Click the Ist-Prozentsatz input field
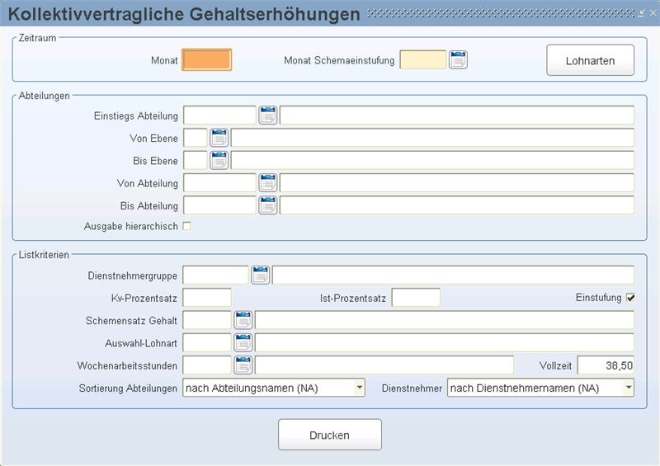The image size is (660, 466). coord(416,298)
